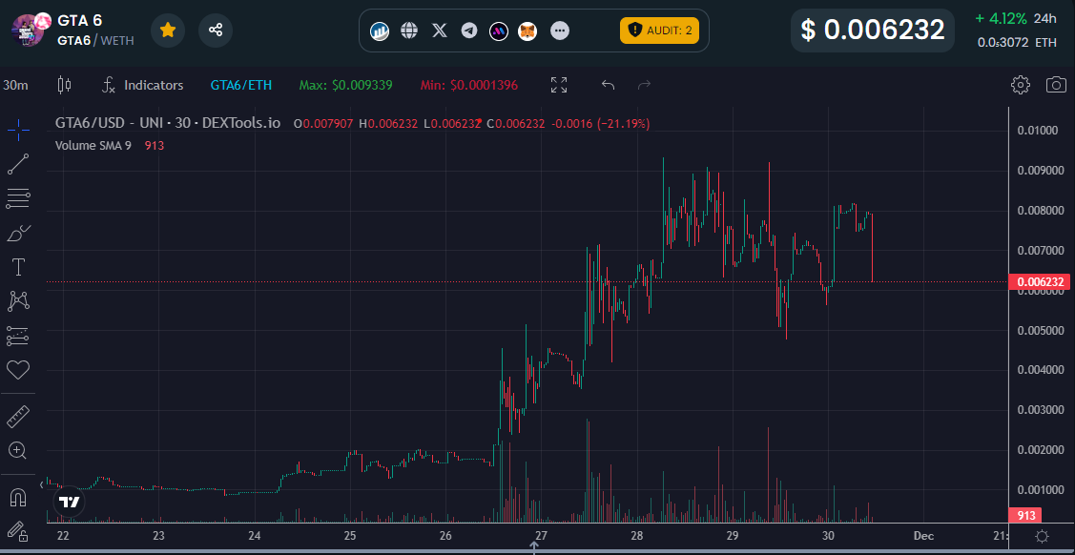Click the GTA6 / WETH pair label

95,40
